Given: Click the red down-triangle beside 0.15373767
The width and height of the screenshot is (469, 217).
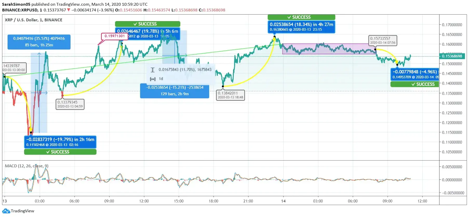Looking at the screenshot, I should pyautogui.click(x=69, y=10).
